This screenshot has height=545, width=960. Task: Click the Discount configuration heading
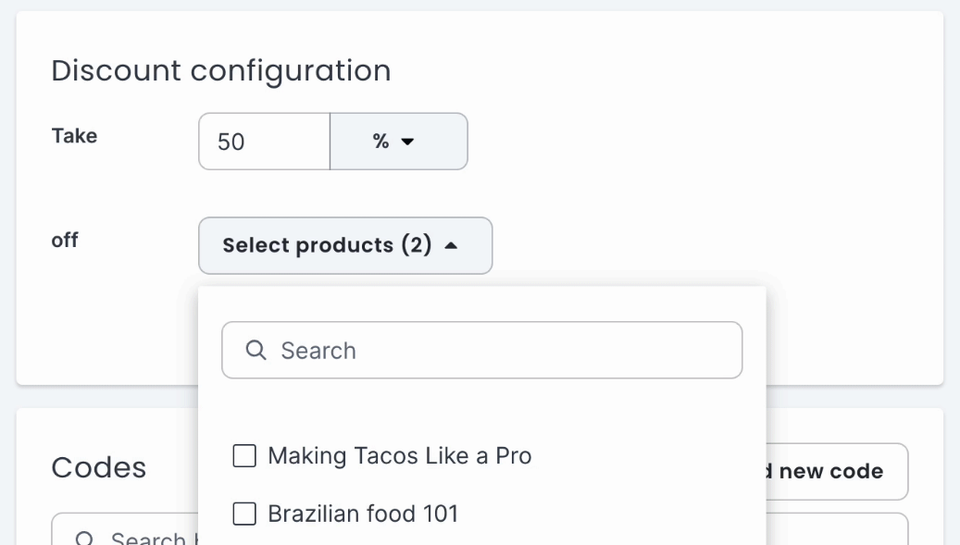pos(220,70)
